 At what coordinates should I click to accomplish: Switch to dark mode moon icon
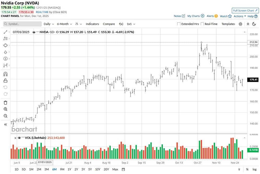[254, 24]
